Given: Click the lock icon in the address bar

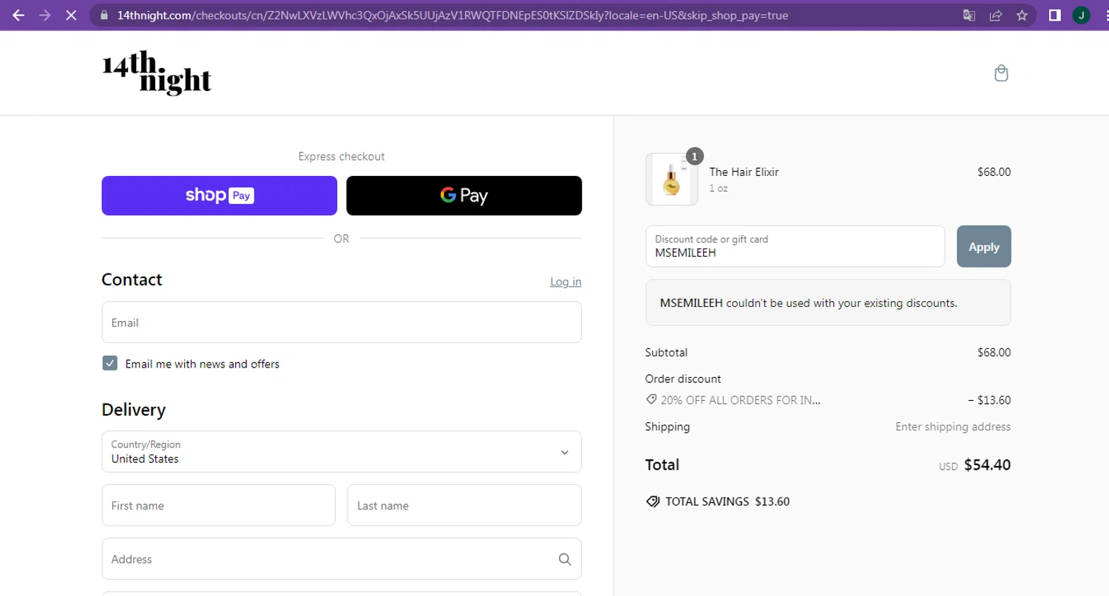Looking at the screenshot, I should (103, 15).
